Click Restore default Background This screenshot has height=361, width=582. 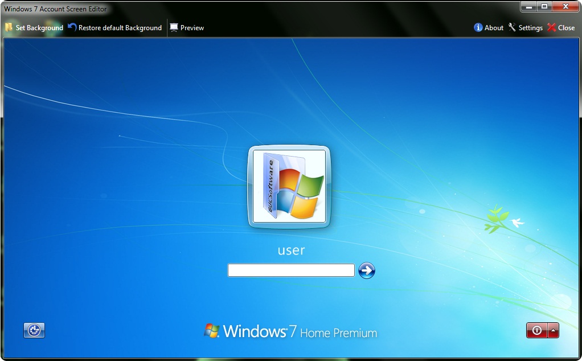click(114, 28)
